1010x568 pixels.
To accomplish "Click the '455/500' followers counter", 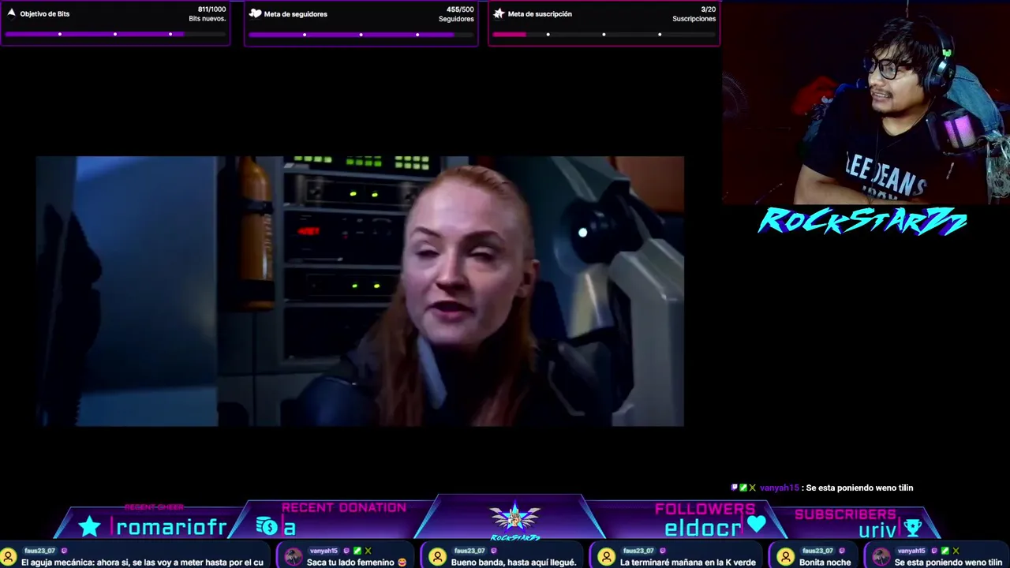I will point(460,9).
